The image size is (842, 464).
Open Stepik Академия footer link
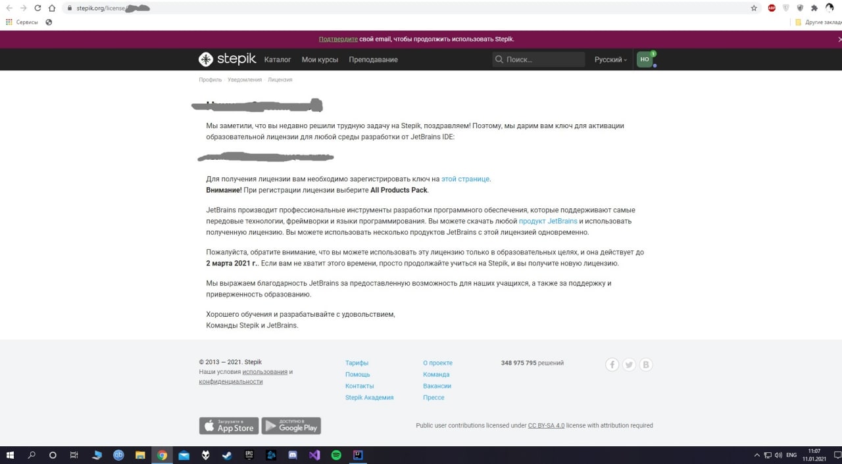(369, 398)
